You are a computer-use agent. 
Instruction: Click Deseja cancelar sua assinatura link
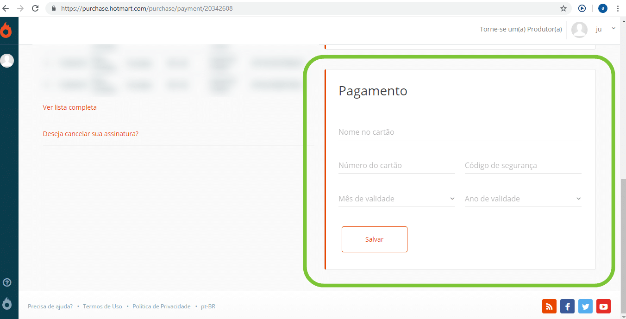[x=91, y=134]
